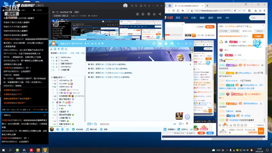Open browser downloads icon

pyautogui.click(x=256, y=11)
